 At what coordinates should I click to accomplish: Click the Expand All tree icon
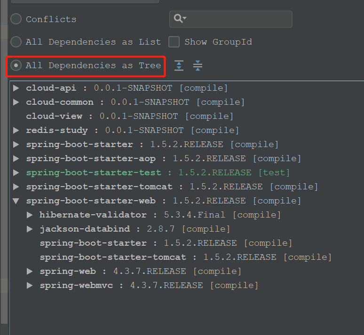point(179,65)
